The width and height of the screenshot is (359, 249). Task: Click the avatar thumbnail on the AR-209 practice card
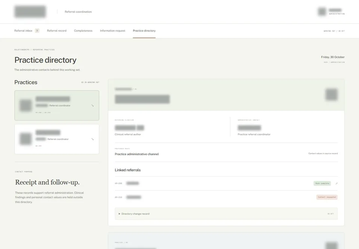(26, 139)
